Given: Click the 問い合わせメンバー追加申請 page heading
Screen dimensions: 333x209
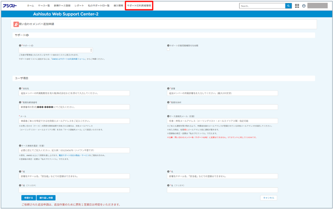Looking at the screenshot, I should [37, 24].
